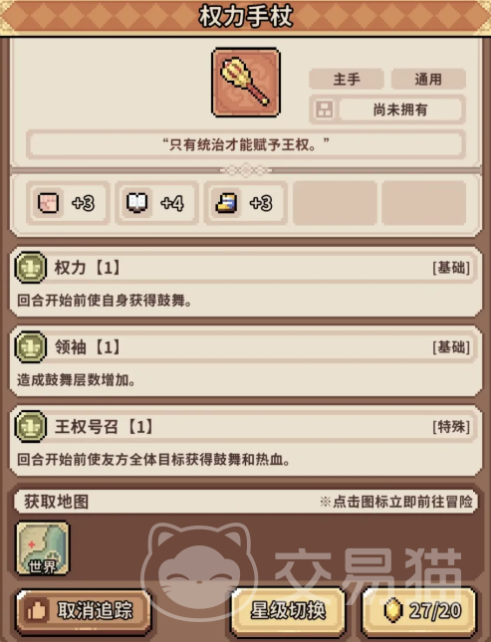Click the first empty stat slot

335,203
